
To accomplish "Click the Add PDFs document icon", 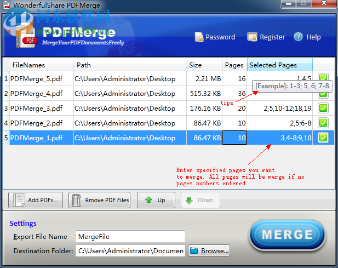I will pos(19,200).
